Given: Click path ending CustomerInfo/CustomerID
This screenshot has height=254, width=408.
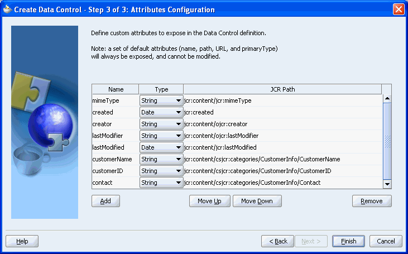Looking at the screenshot, I should [283, 171].
